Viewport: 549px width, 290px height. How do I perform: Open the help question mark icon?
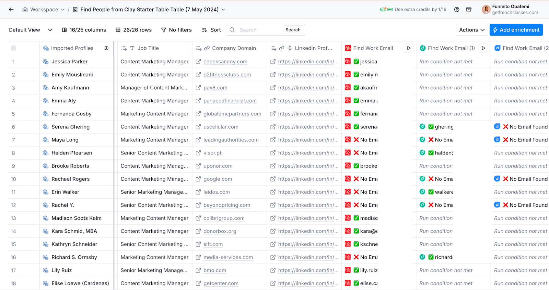click(457, 10)
